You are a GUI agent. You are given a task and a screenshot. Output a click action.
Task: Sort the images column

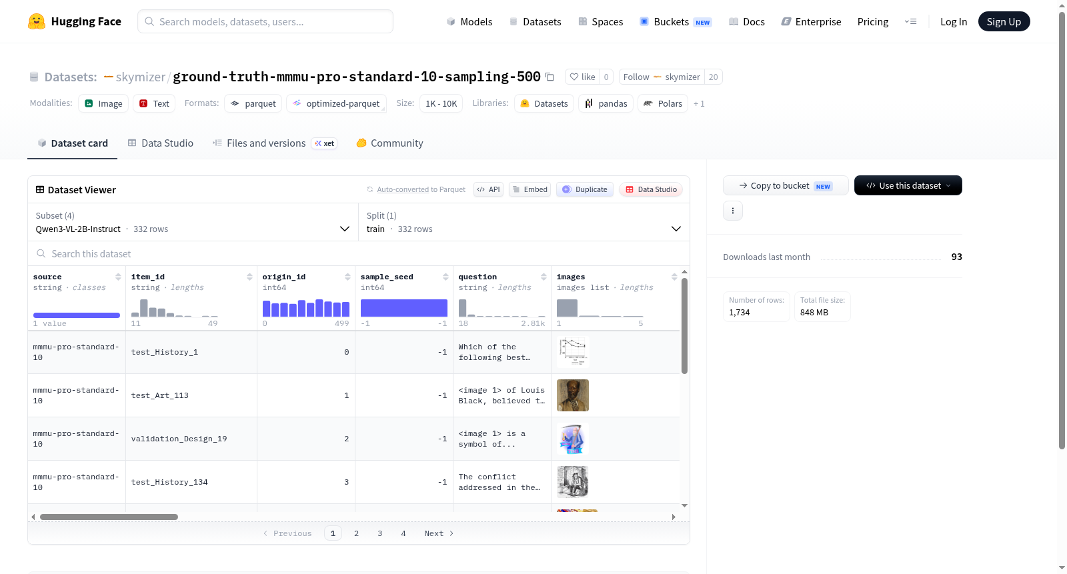point(674,277)
